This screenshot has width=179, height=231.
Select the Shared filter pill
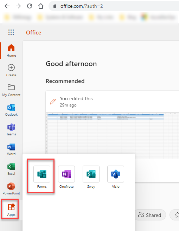point(150,215)
